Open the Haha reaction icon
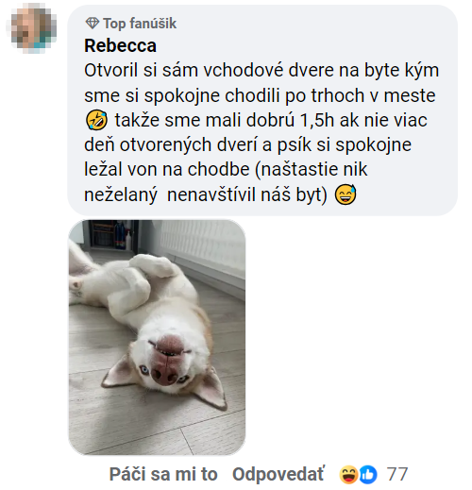The image size is (472, 490). tap(348, 474)
